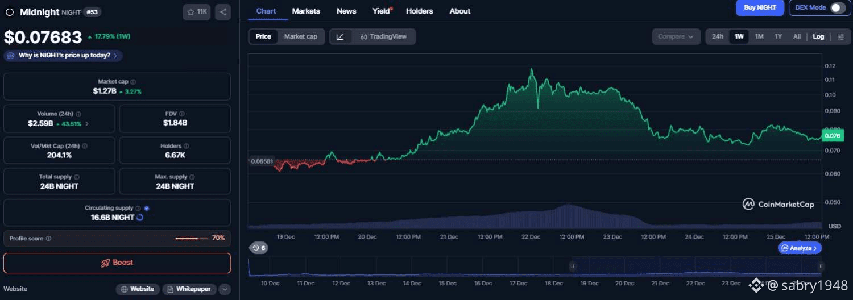The width and height of the screenshot is (853, 300).
Task: Click info icon next to Profile score
Action: tap(48, 239)
